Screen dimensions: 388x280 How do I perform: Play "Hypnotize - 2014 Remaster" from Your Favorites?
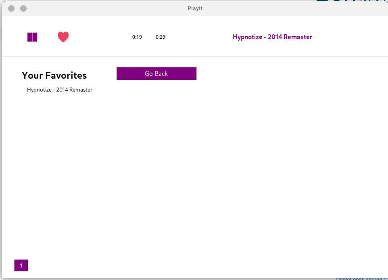point(59,90)
